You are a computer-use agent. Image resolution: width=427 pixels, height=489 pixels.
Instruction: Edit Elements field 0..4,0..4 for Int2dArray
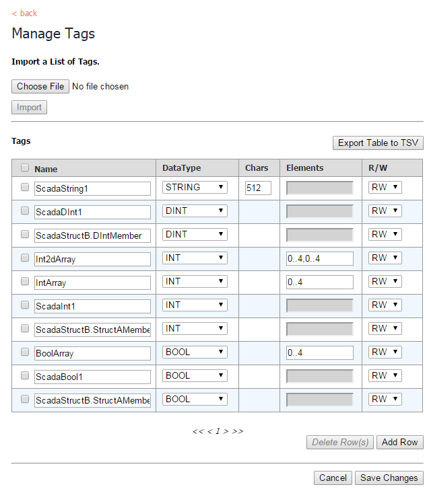click(x=320, y=258)
